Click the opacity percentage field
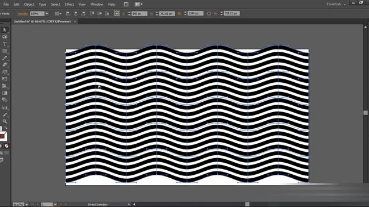 point(37,14)
